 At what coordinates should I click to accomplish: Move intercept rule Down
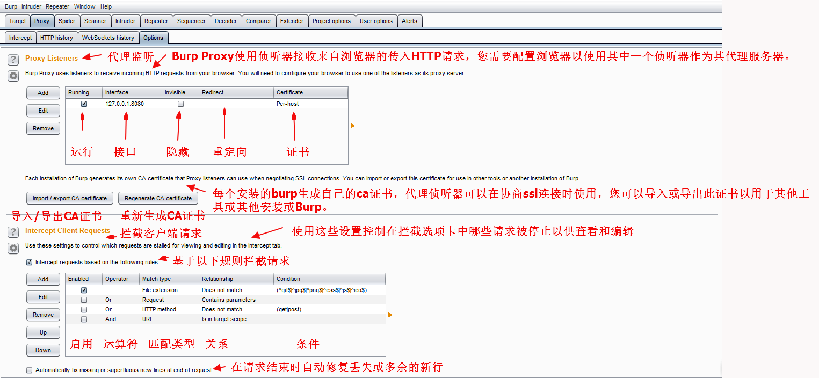coord(43,350)
